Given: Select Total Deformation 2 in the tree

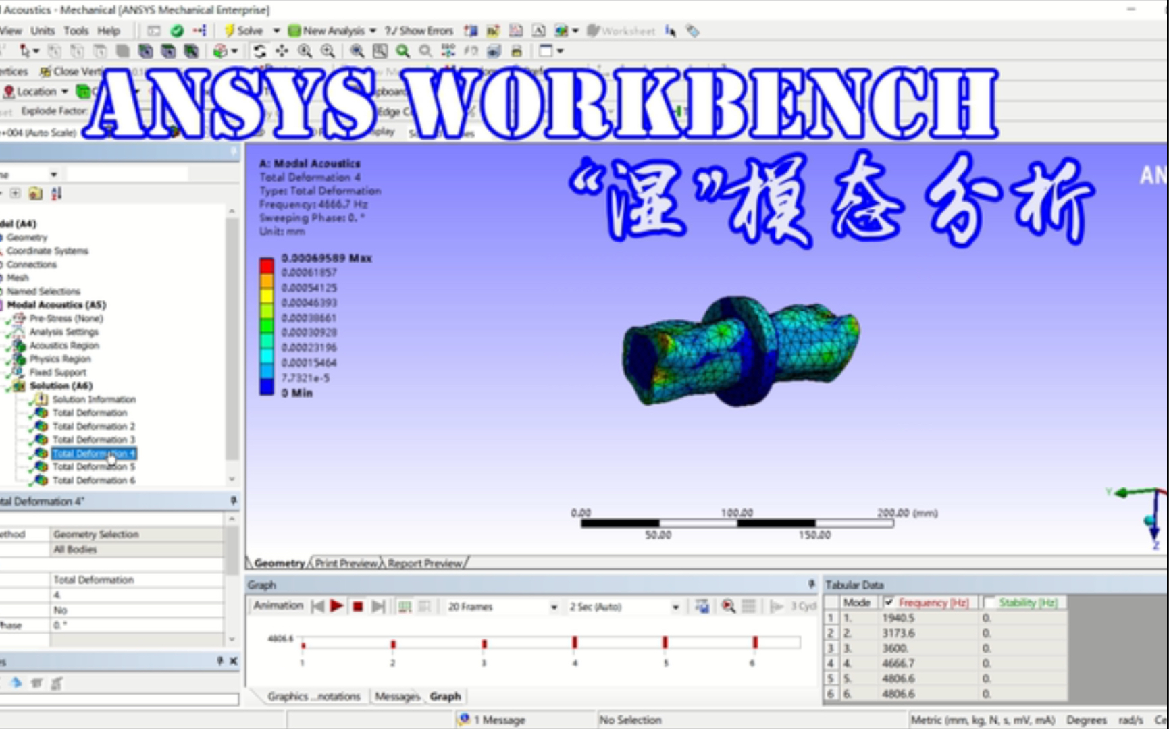Looking at the screenshot, I should coord(94,426).
